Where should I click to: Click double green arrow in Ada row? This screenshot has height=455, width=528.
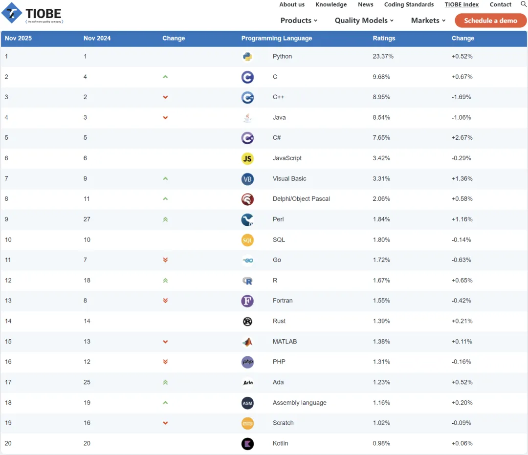click(165, 382)
